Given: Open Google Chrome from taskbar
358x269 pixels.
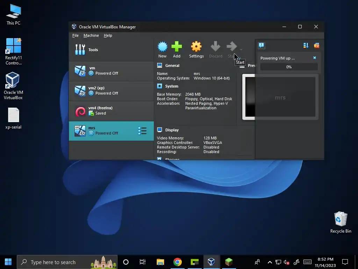Looking at the screenshot, I should tap(177, 262).
